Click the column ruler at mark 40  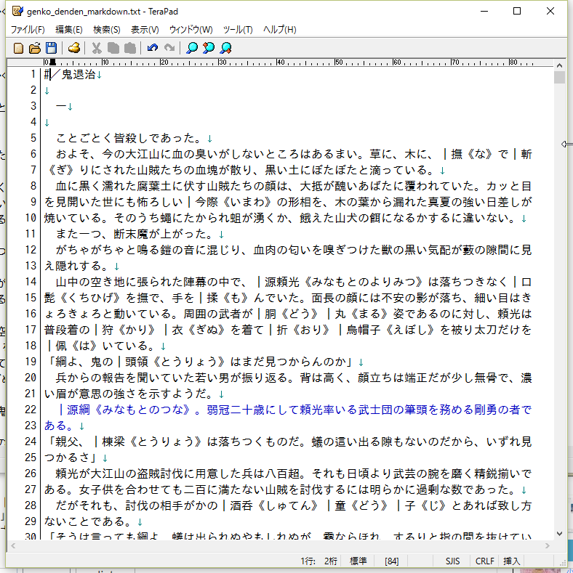[280, 62]
